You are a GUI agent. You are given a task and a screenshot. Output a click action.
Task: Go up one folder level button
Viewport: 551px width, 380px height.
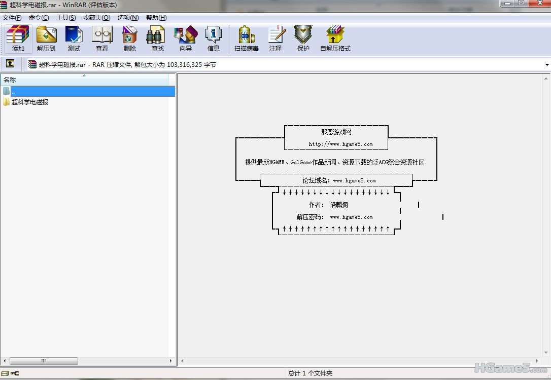pyautogui.click(x=10, y=64)
